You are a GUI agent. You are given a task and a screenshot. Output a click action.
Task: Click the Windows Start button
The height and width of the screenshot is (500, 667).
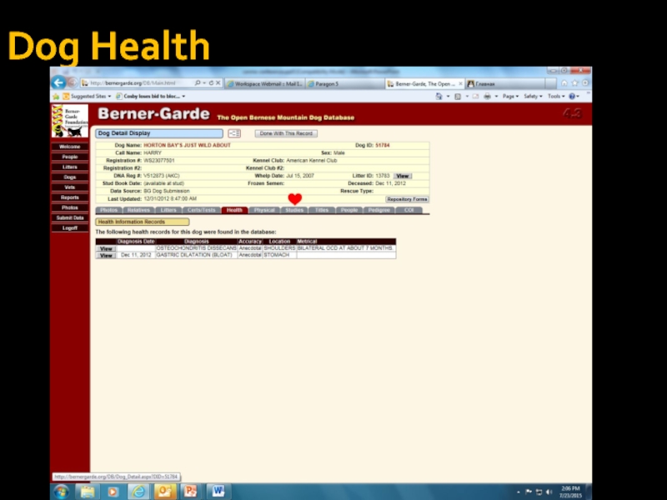pos(61,491)
